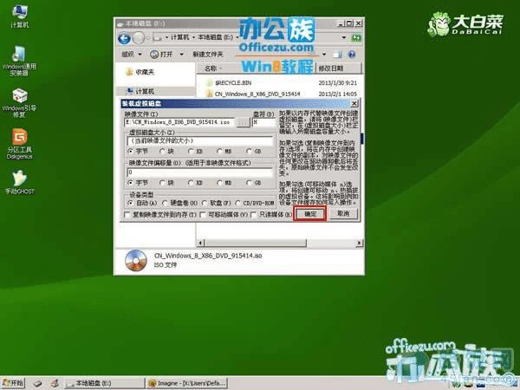Click the second quick launch icon on the taskbar
The width and height of the screenshot is (520, 390).
55,383
